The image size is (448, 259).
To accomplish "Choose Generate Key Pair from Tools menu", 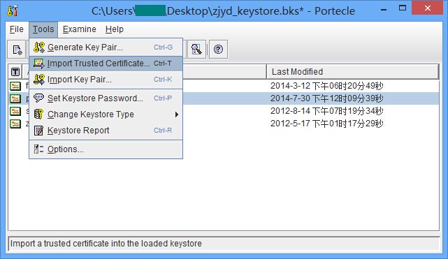I will point(106,47).
